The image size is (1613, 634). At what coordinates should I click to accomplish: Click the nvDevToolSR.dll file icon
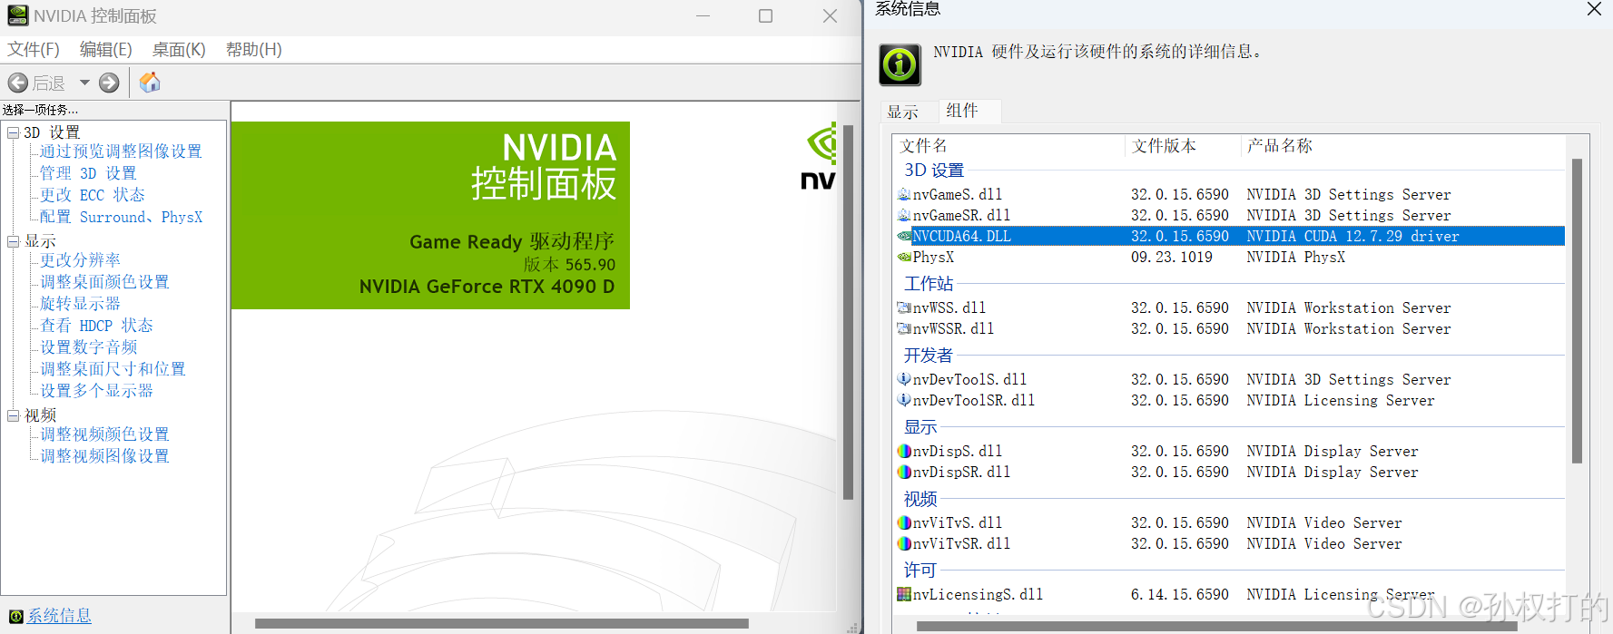[x=904, y=400]
